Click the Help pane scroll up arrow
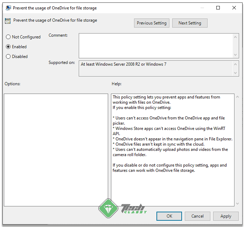This screenshot has width=245, height=227. point(238,97)
